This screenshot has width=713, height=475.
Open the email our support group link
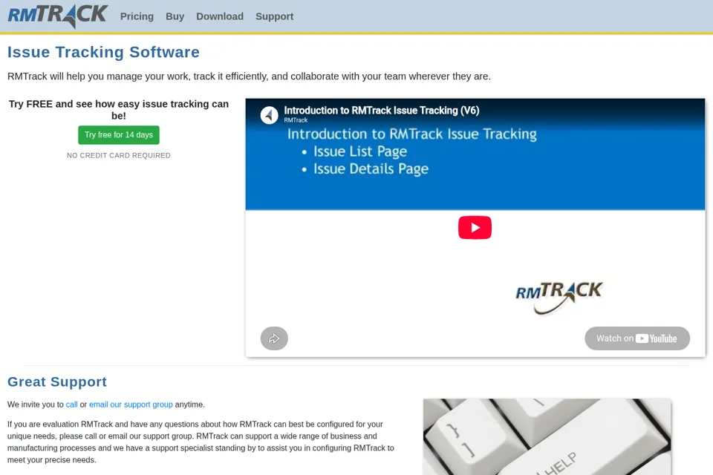131,404
